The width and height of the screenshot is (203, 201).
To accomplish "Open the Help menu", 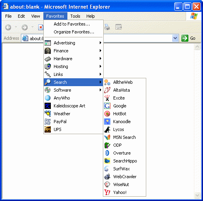I will coord(91,16).
